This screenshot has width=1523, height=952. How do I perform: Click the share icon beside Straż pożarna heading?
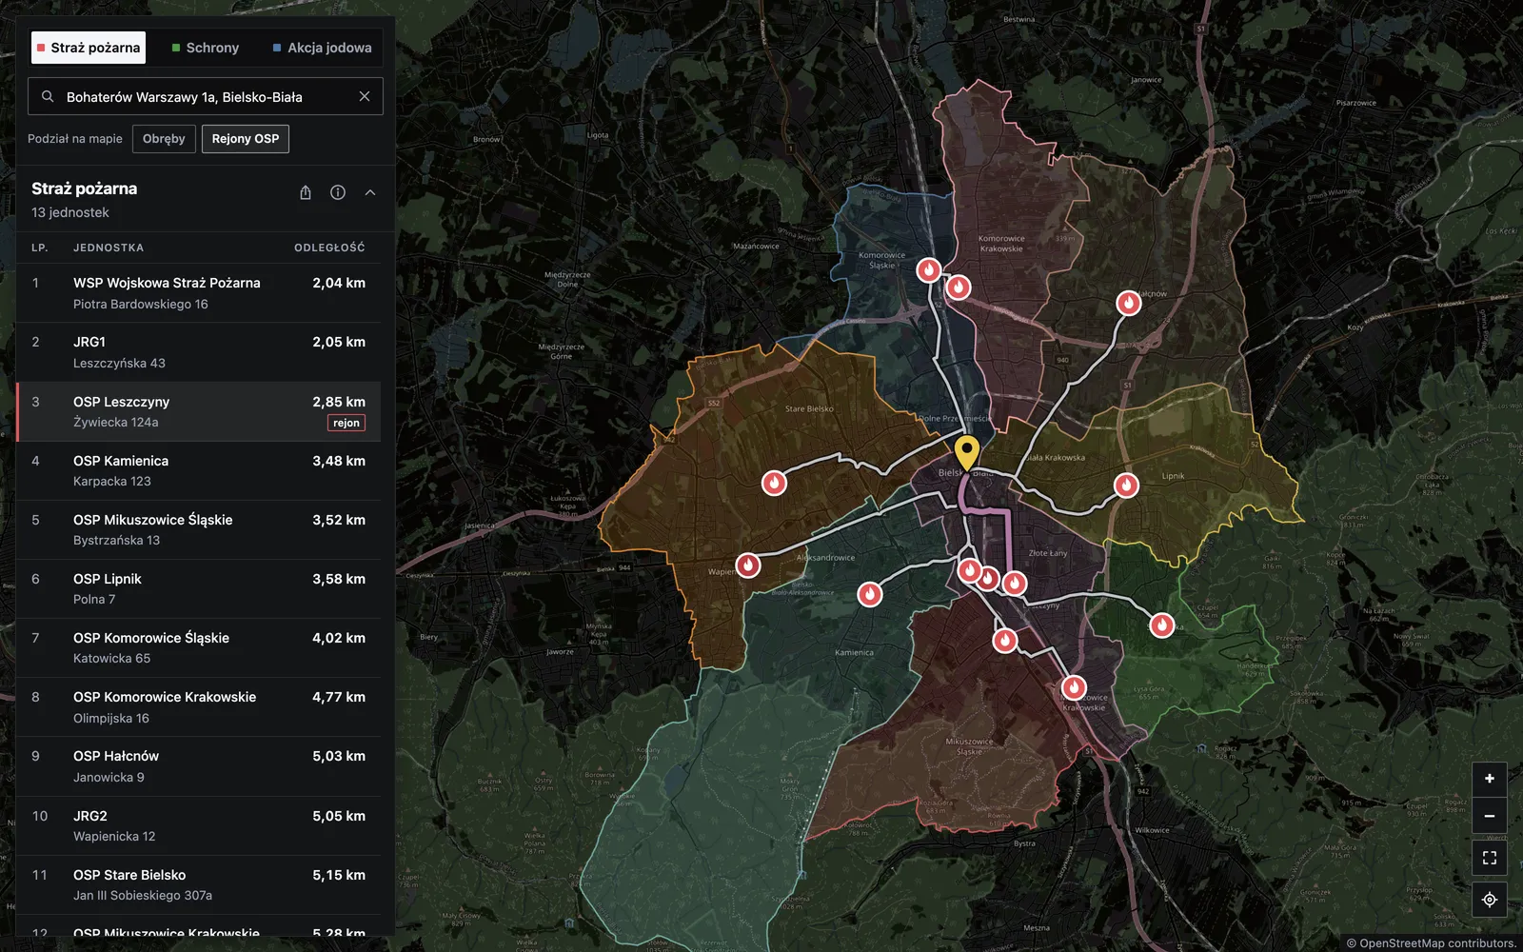point(306,192)
